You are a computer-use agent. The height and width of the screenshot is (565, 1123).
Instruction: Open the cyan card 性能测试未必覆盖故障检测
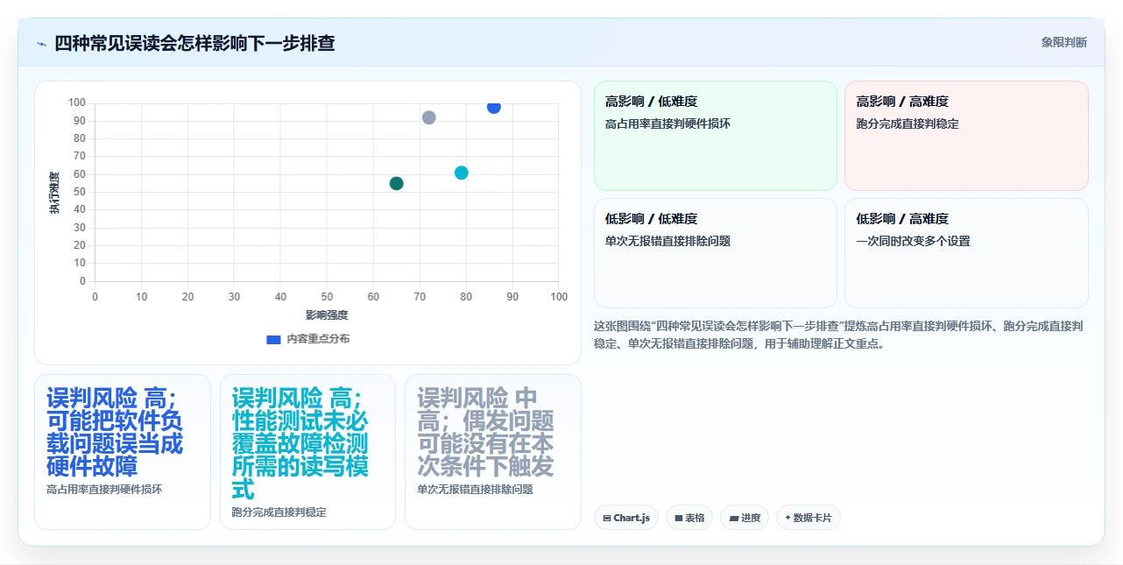tap(307, 452)
